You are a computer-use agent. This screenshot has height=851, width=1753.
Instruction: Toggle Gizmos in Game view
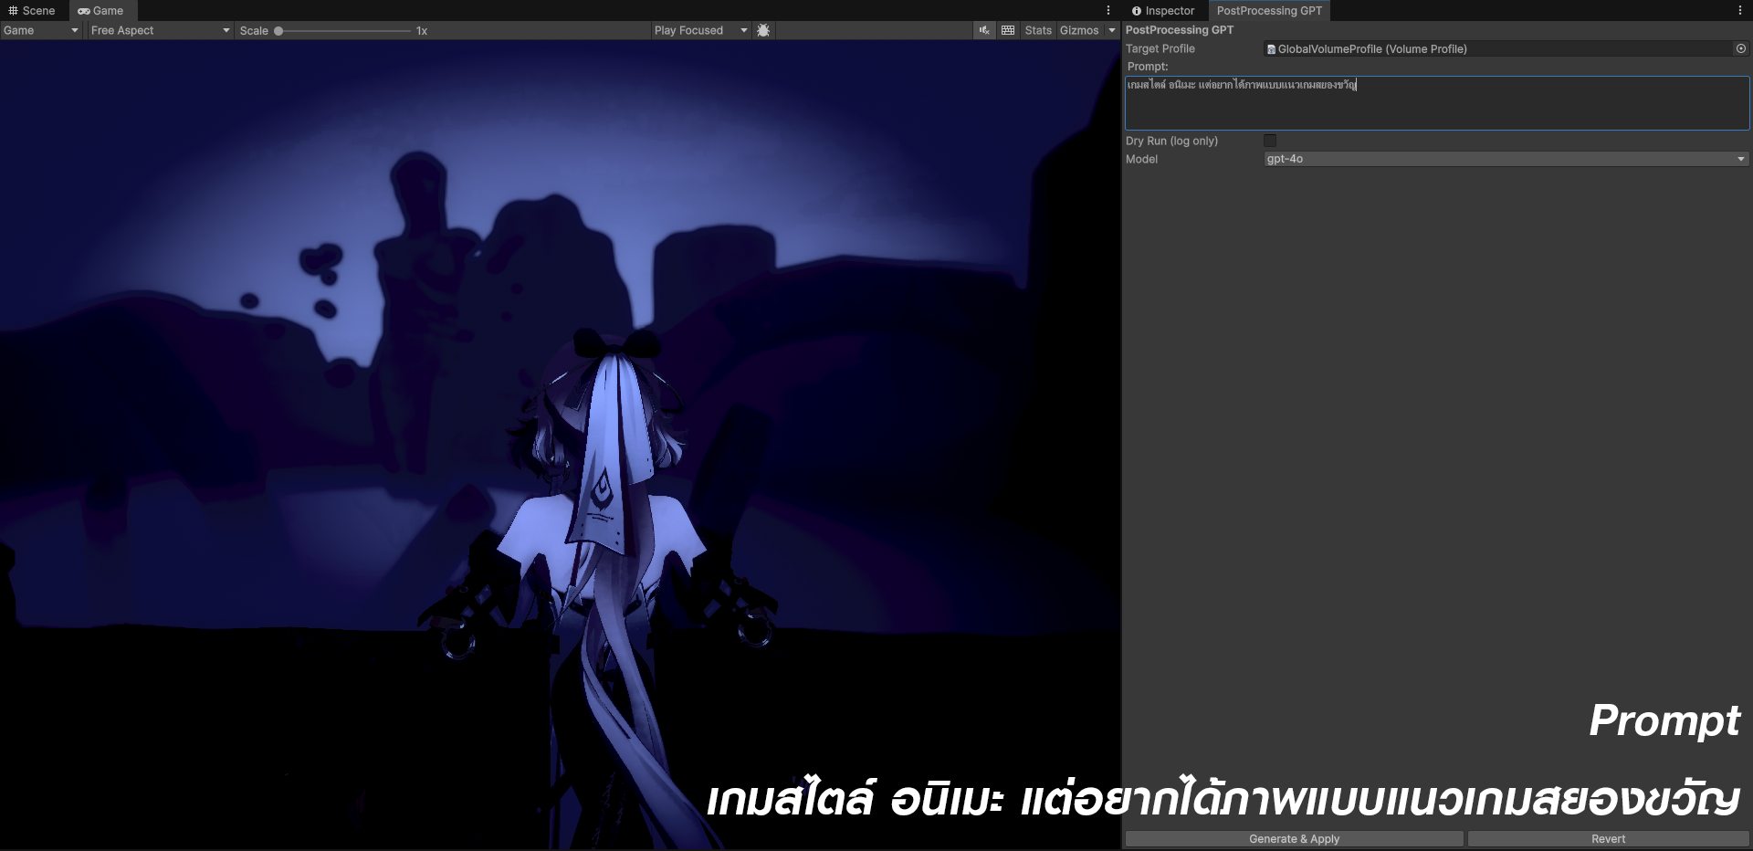[x=1079, y=30]
